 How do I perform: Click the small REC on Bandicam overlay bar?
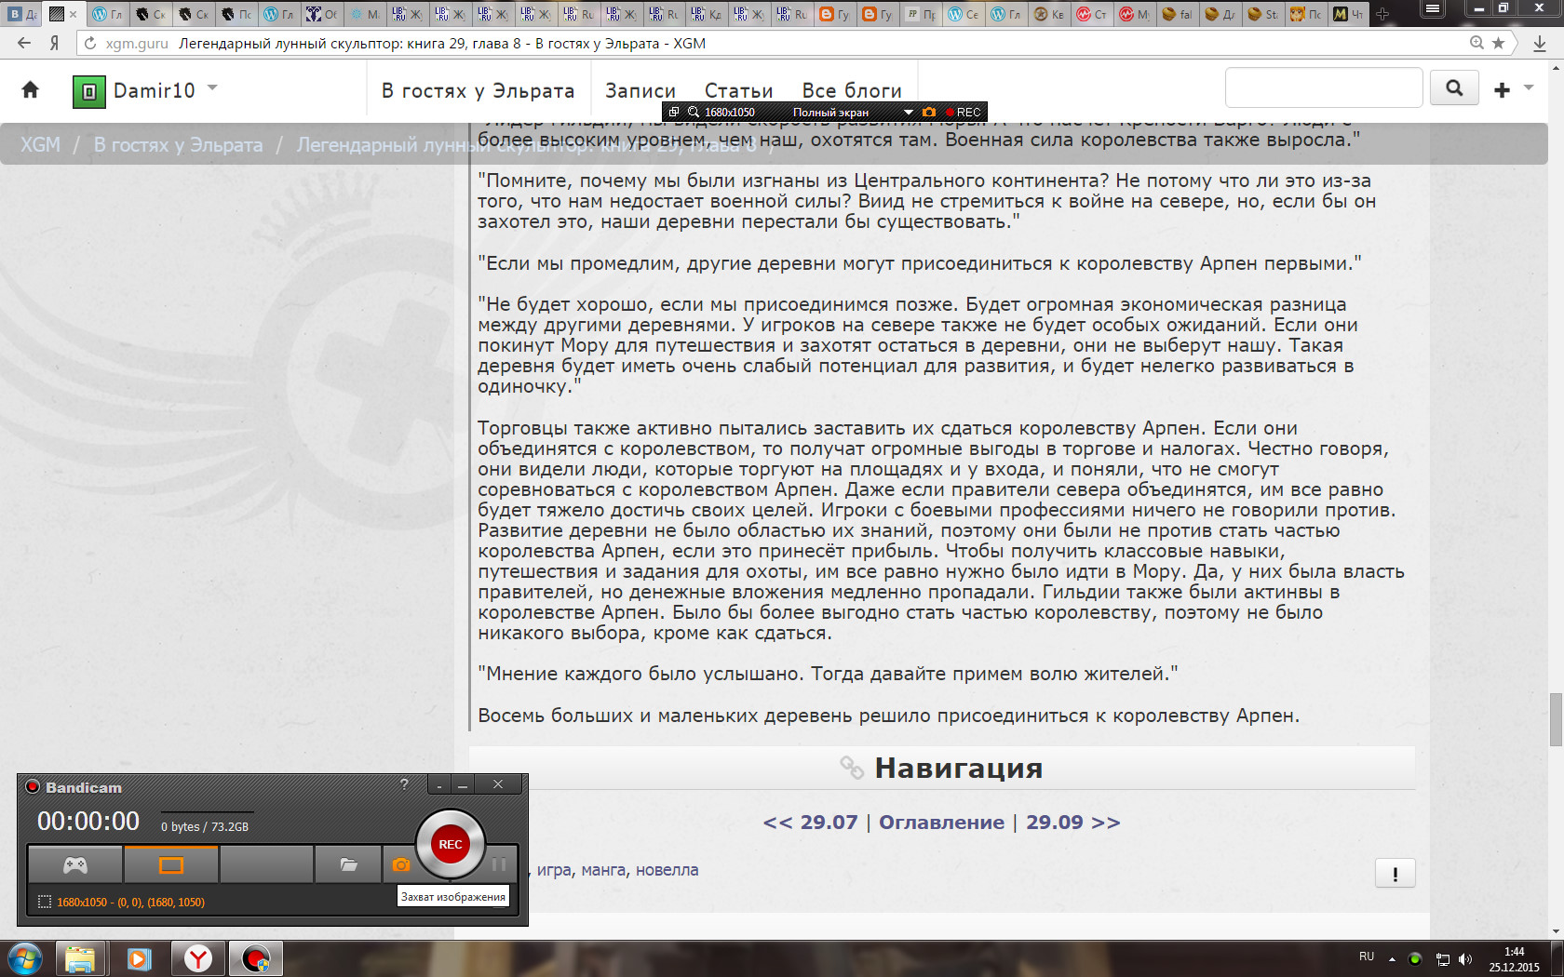click(x=964, y=112)
